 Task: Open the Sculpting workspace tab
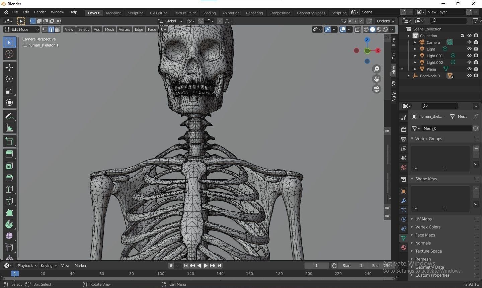coord(136,13)
